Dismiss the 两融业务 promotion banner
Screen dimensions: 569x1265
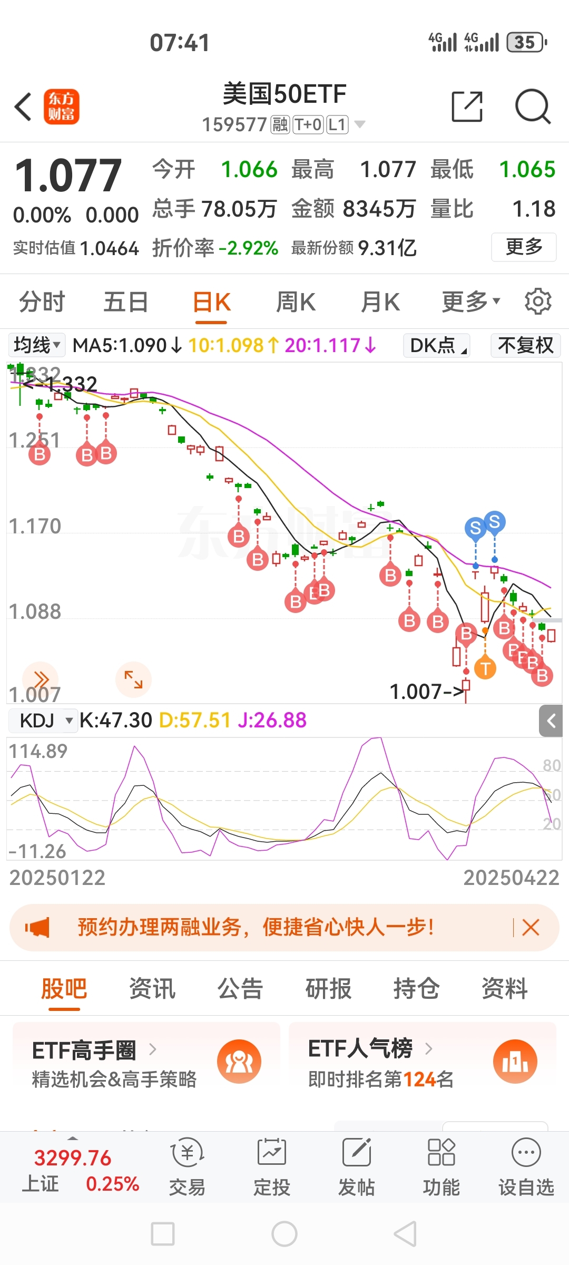[x=531, y=927]
